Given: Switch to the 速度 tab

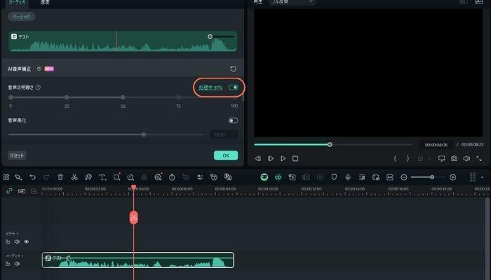Looking at the screenshot, I should tap(44, 3).
